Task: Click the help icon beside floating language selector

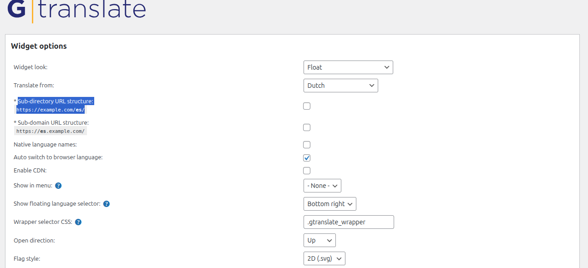Action: [x=106, y=203]
